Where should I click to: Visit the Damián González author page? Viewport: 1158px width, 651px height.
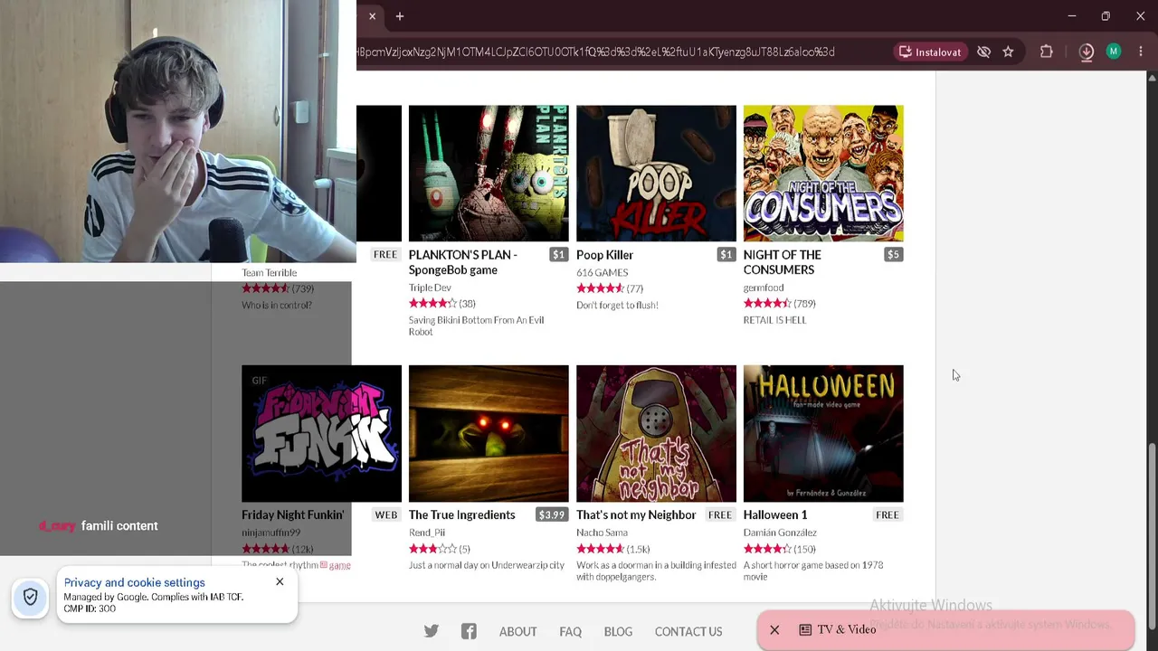(x=780, y=533)
